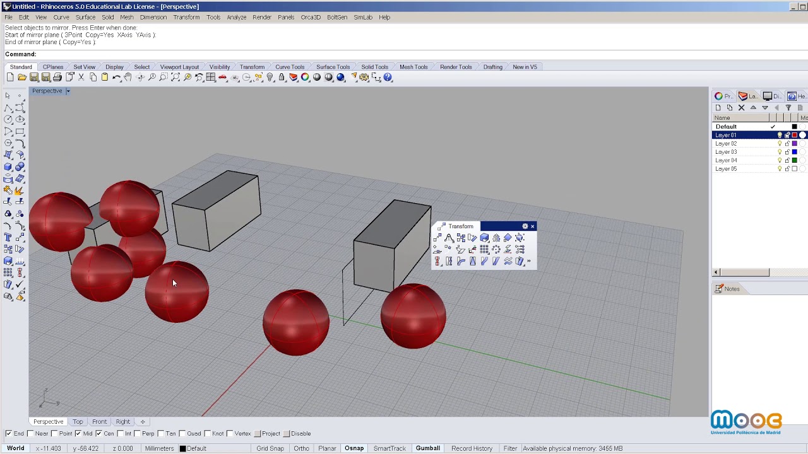
Task: Click the New Layer icon in Layers panel
Action: [718, 108]
